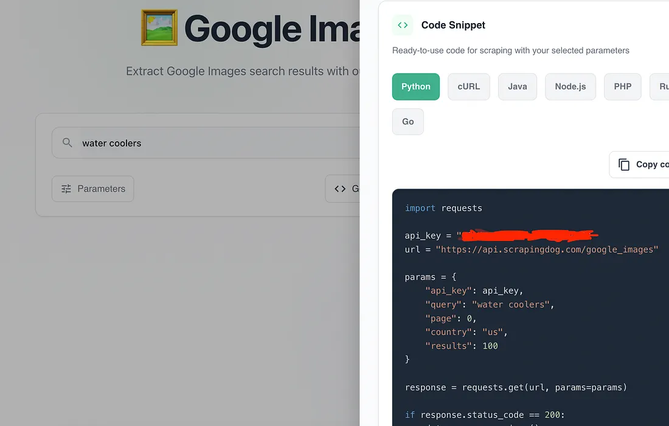The image size is (669, 426).
Task: Click the framed picture logo icon
Action: point(159,28)
